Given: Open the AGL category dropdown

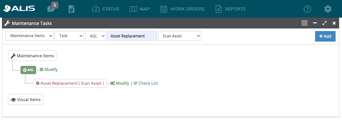Looking at the screenshot, I should click(x=96, y=36).
